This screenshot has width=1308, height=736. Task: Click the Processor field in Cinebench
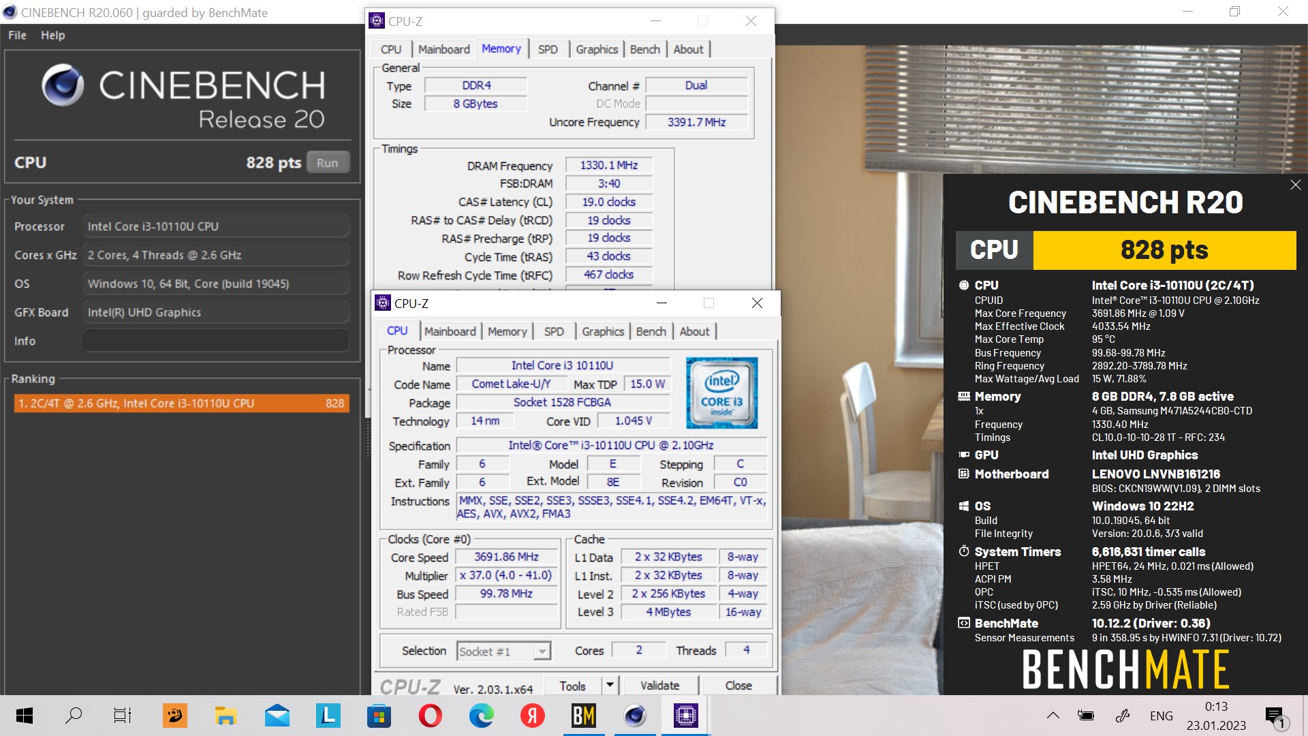(216, 226)
